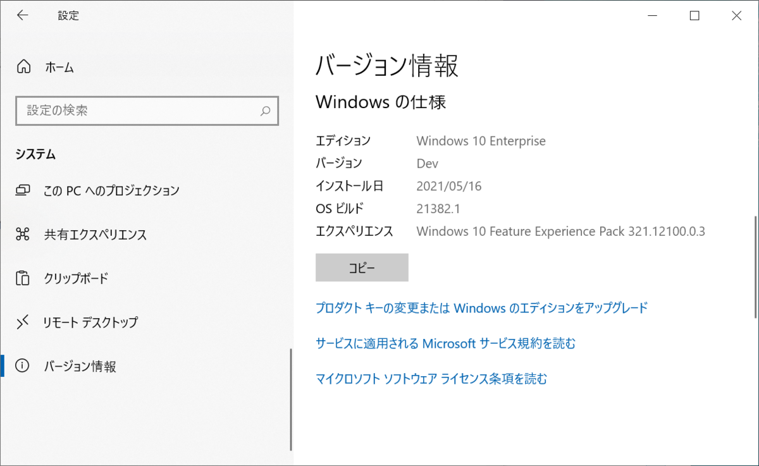Image resolution: width=759 pixels, height=466 pixels.
Task: Click the shared experiences icon
Action: click(23, 235)
